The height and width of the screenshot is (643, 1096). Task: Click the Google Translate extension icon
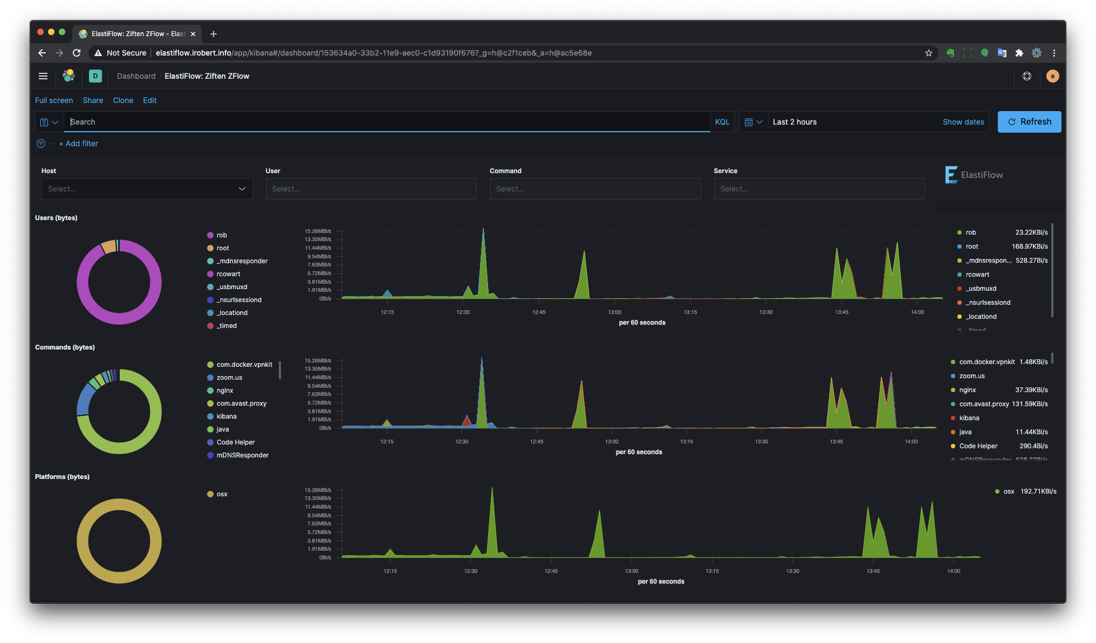[1002, 53]
